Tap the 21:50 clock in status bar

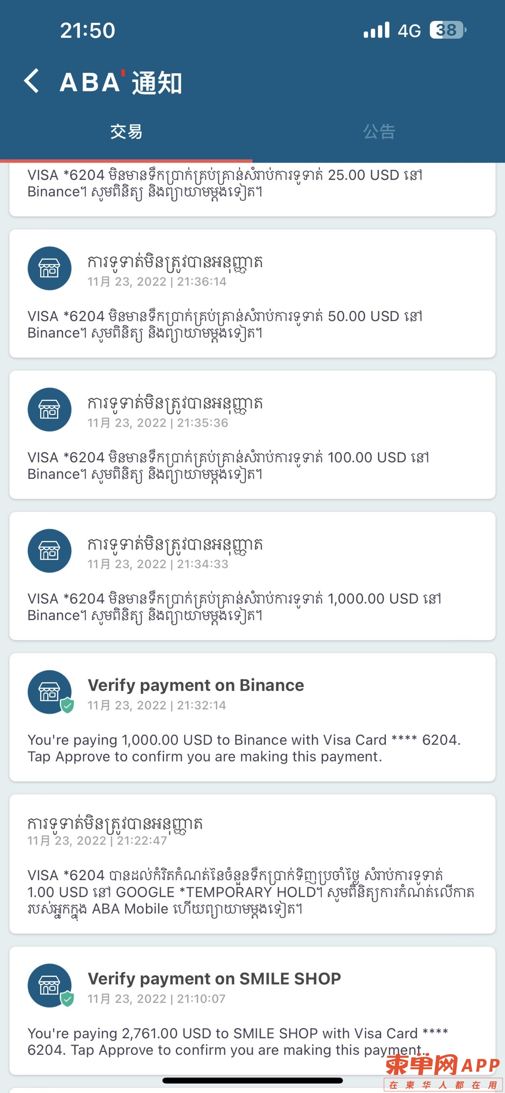(x=87, y=30)
